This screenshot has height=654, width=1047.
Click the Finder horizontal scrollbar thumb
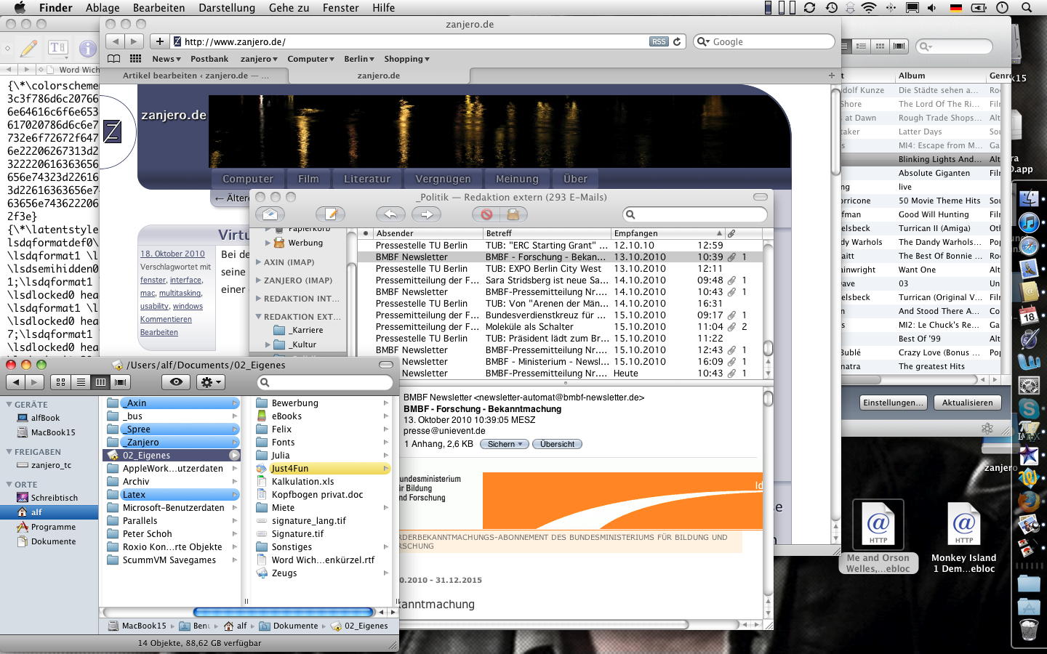coord(284,612)
